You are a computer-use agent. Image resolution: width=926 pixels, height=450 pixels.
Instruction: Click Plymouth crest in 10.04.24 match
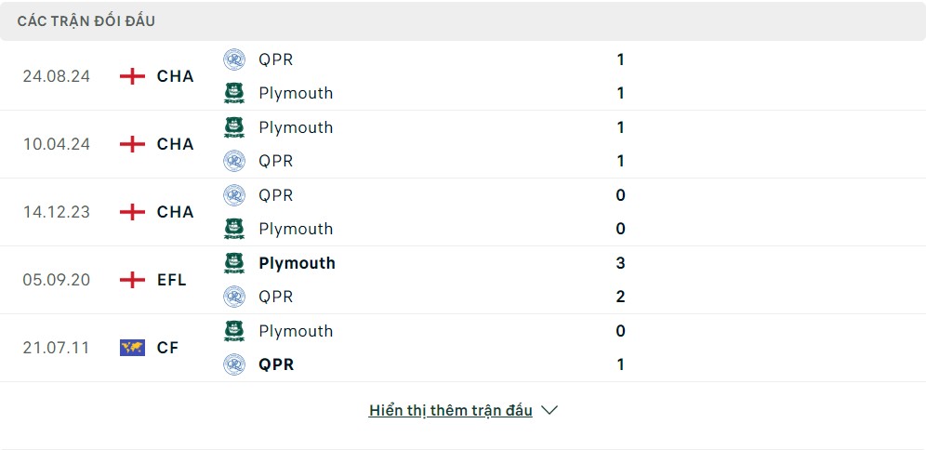click(x=234, y=127)
